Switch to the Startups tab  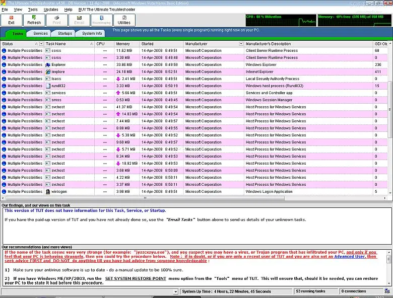(x=65, y=33)
